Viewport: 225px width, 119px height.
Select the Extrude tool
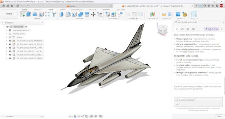(x=28, y=14)
